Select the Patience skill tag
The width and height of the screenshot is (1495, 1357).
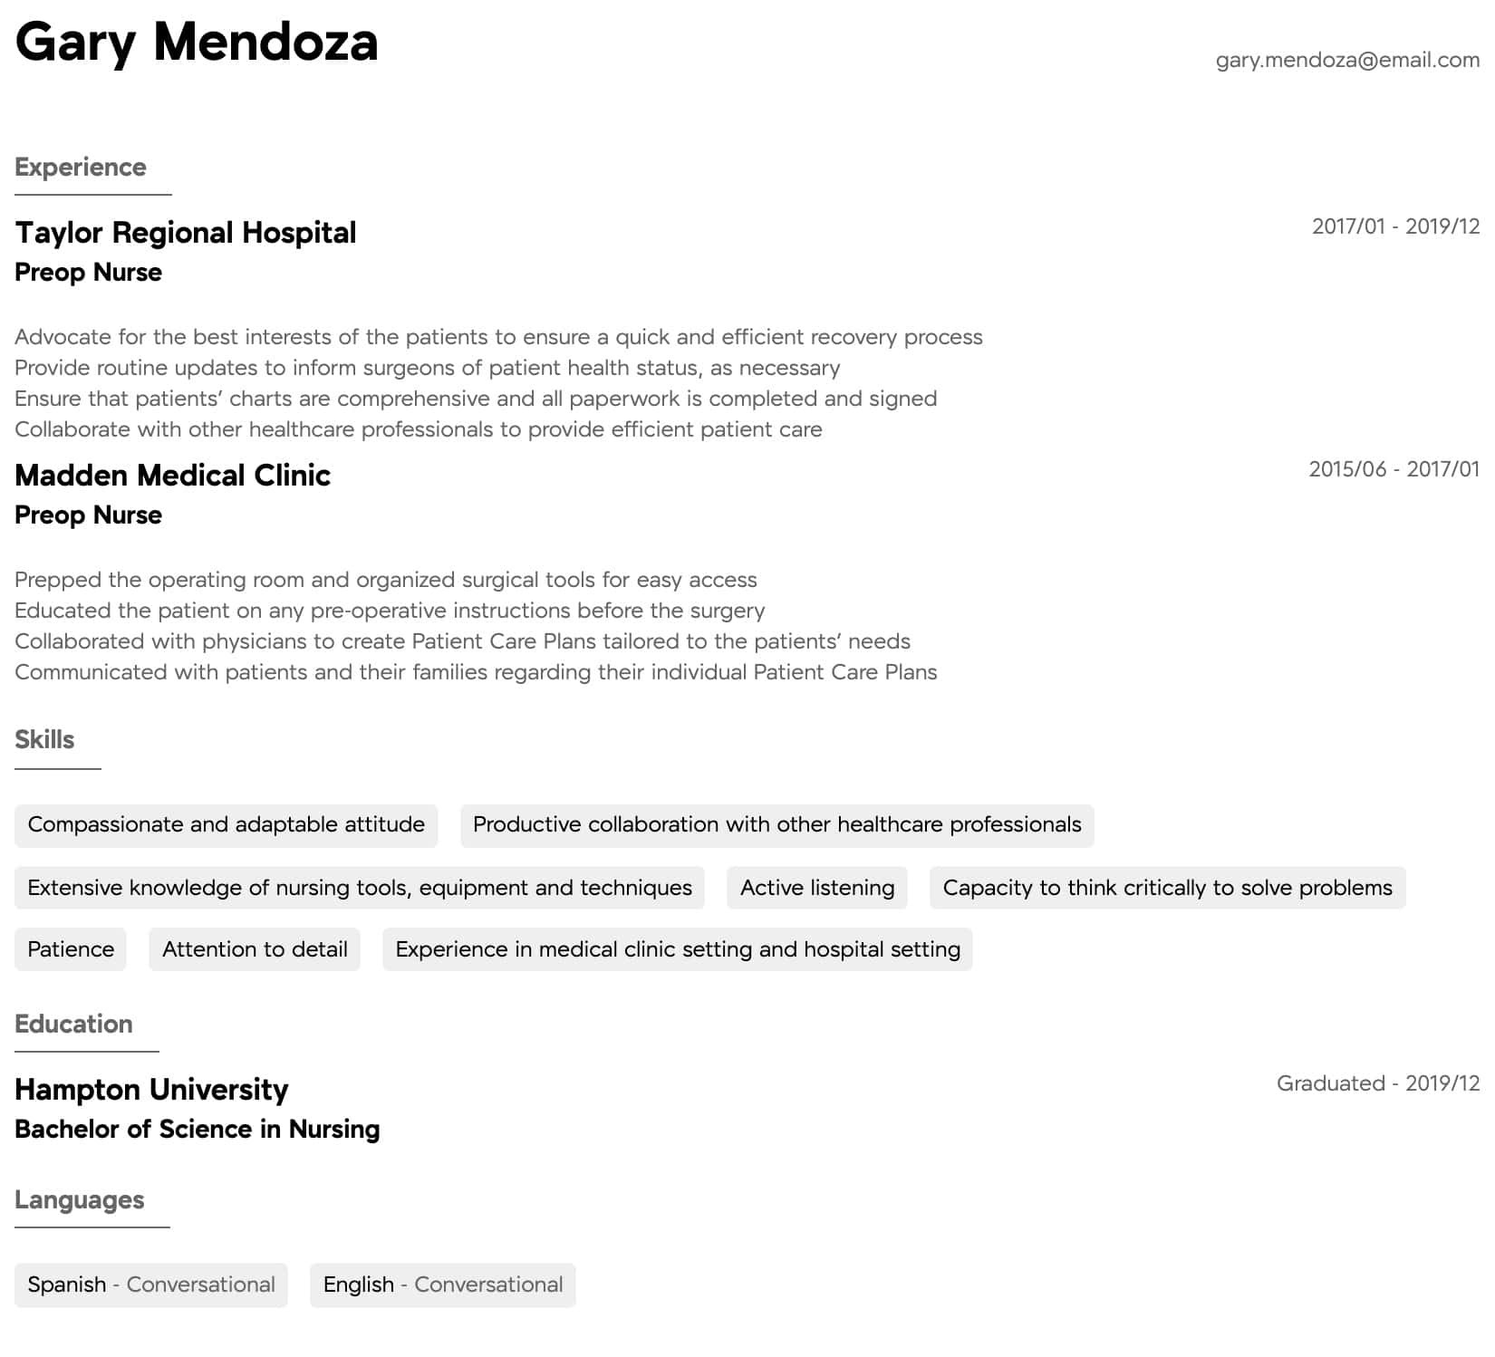(x=71, y=949)
